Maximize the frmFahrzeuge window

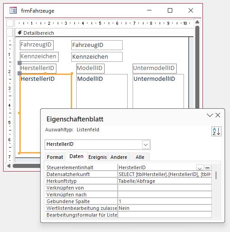170,10
